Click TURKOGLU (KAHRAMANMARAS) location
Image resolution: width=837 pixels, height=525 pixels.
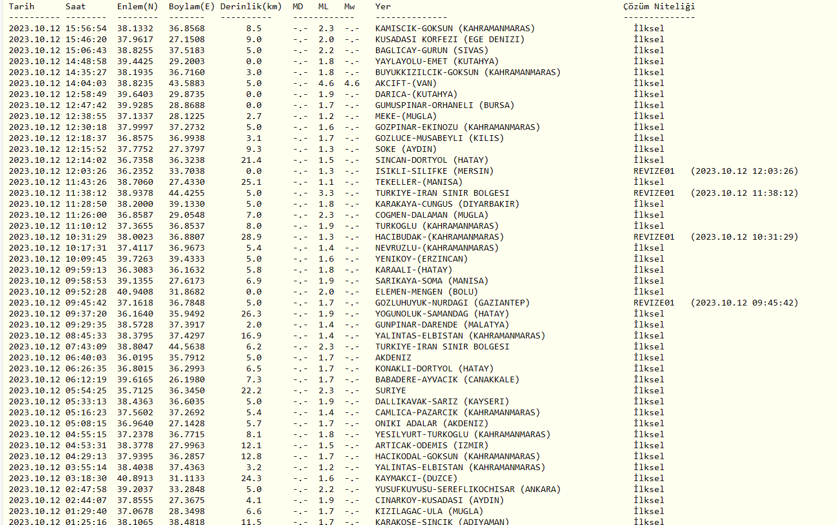coord(437,226)
